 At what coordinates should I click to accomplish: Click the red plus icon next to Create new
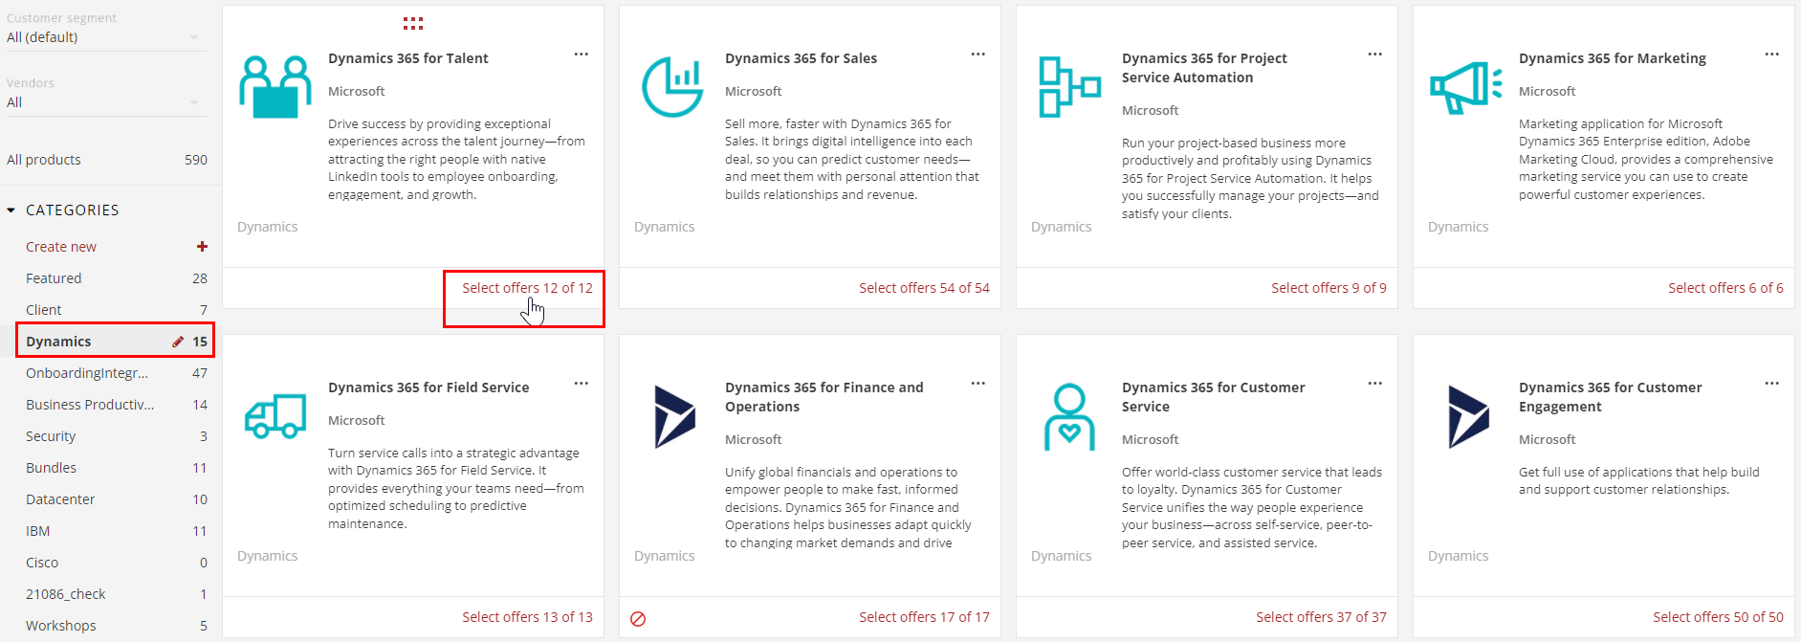202,247
